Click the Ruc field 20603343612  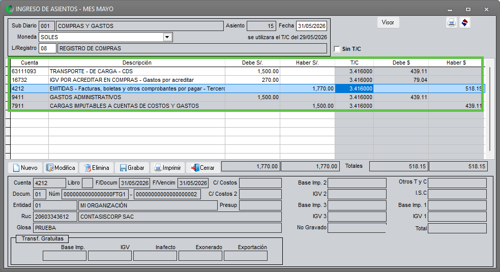click(55, 217)
